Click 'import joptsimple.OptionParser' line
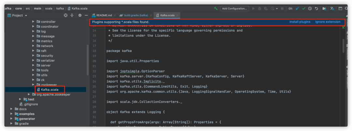The width and height of the screenshot is (352, 131). tap(136, 71)
